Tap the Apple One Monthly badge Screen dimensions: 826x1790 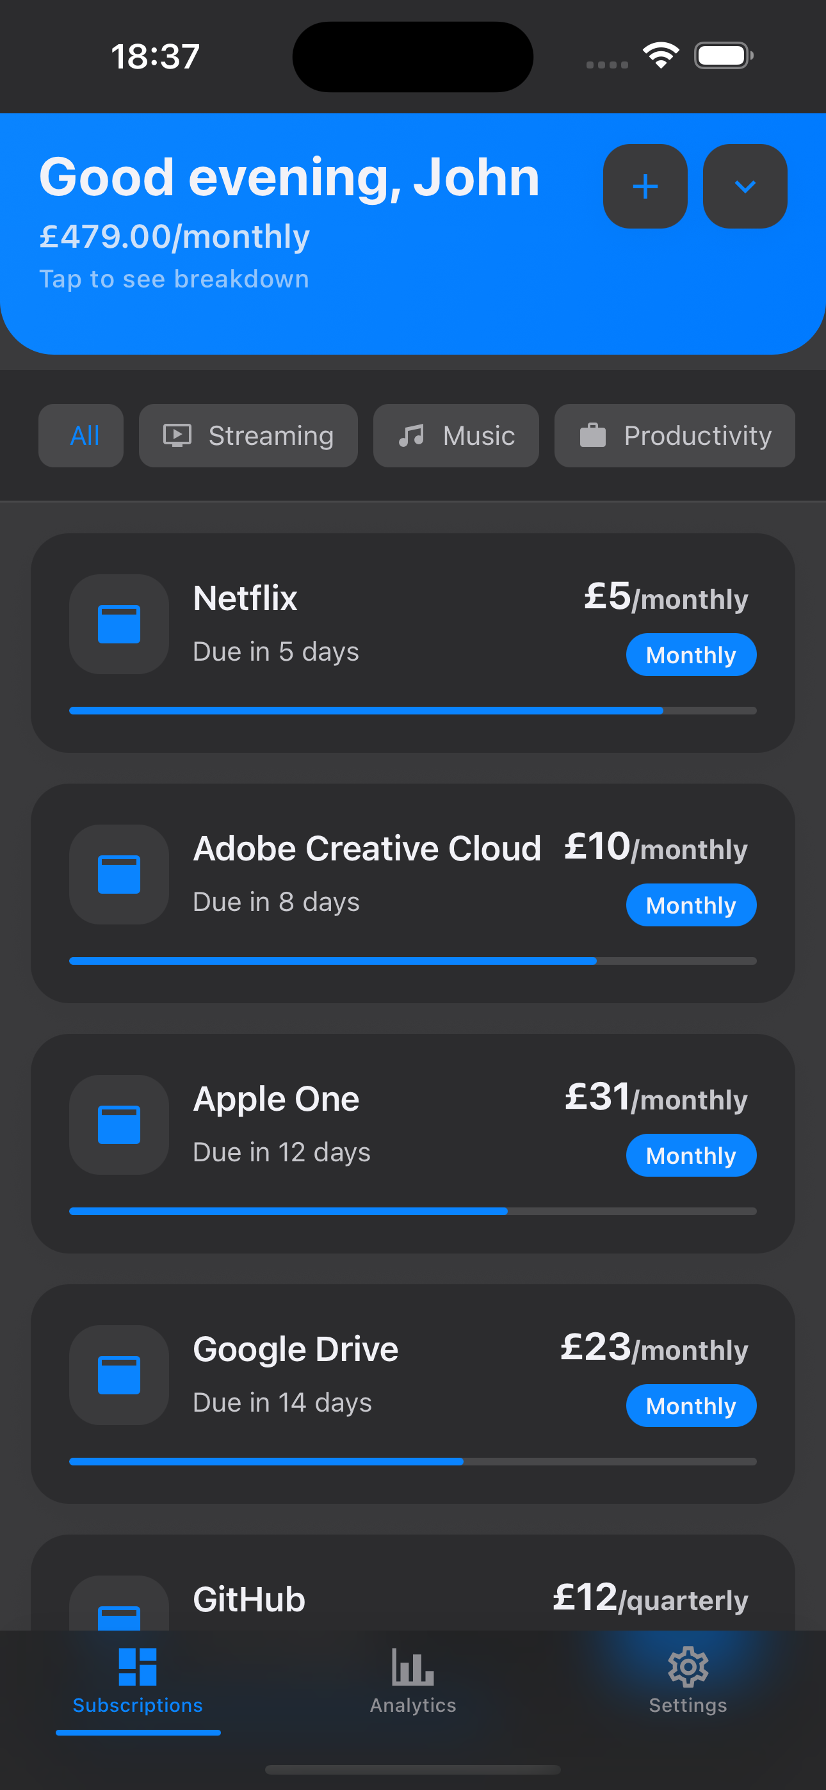(690, 1155)
